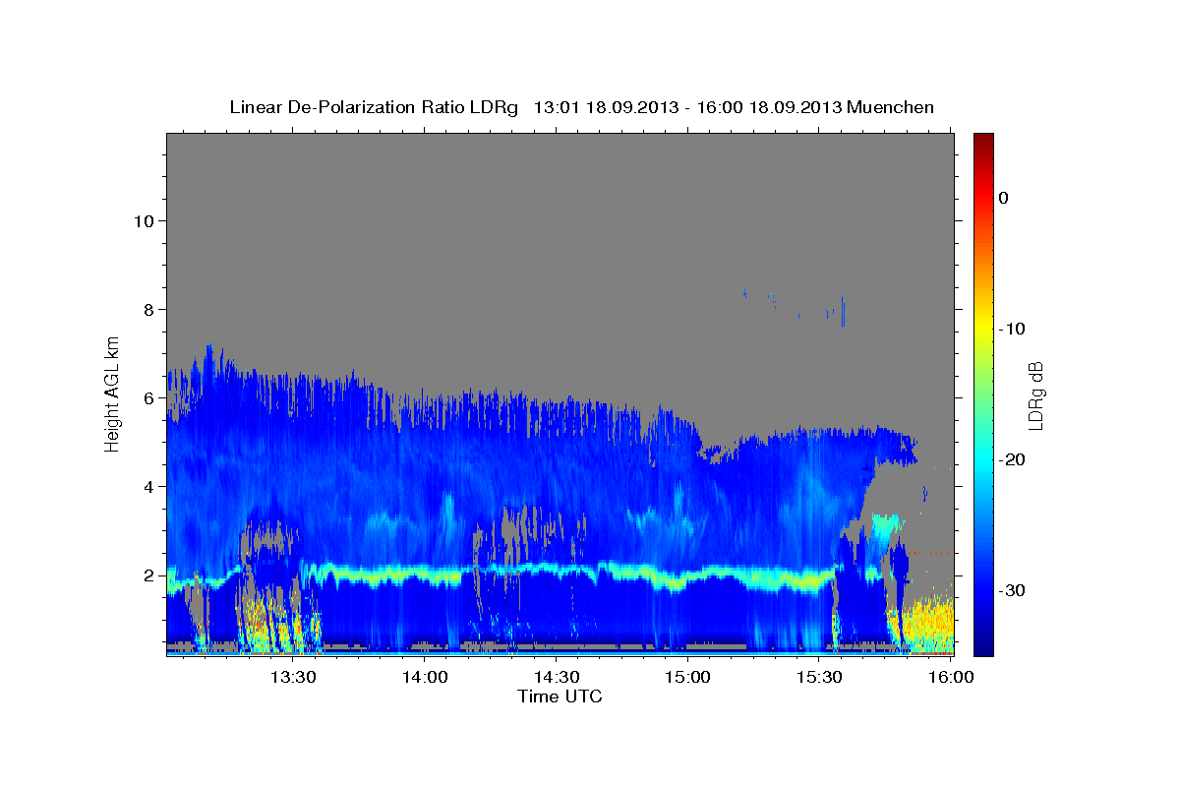1180x787 pixels.
Task: Click the 'Height AGL km' axis label
Action: (113, 393)
